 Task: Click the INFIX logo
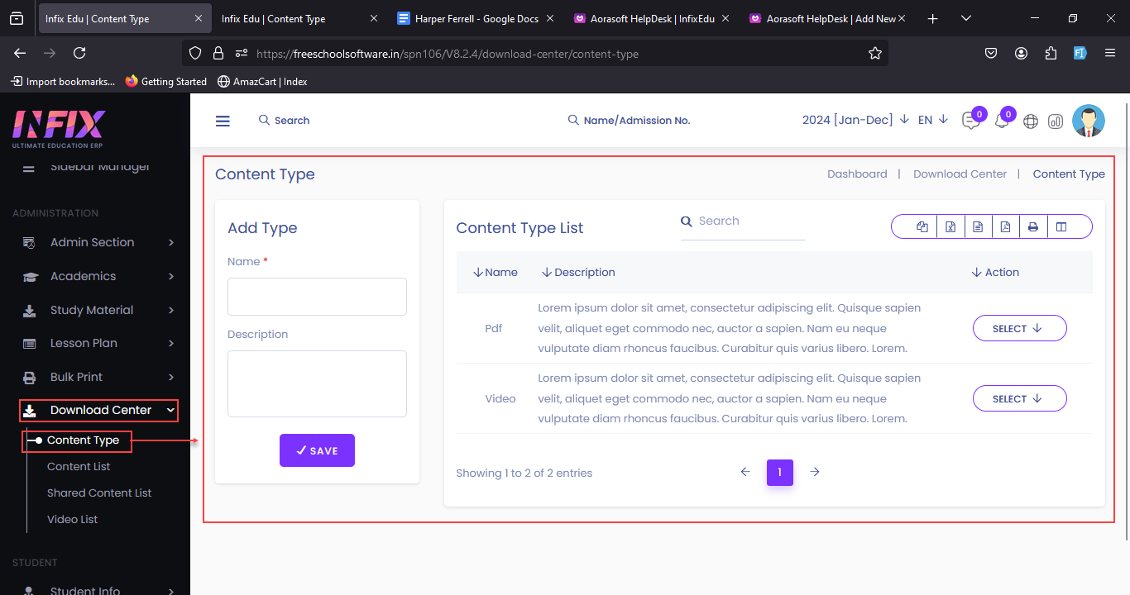pos(59,129)
